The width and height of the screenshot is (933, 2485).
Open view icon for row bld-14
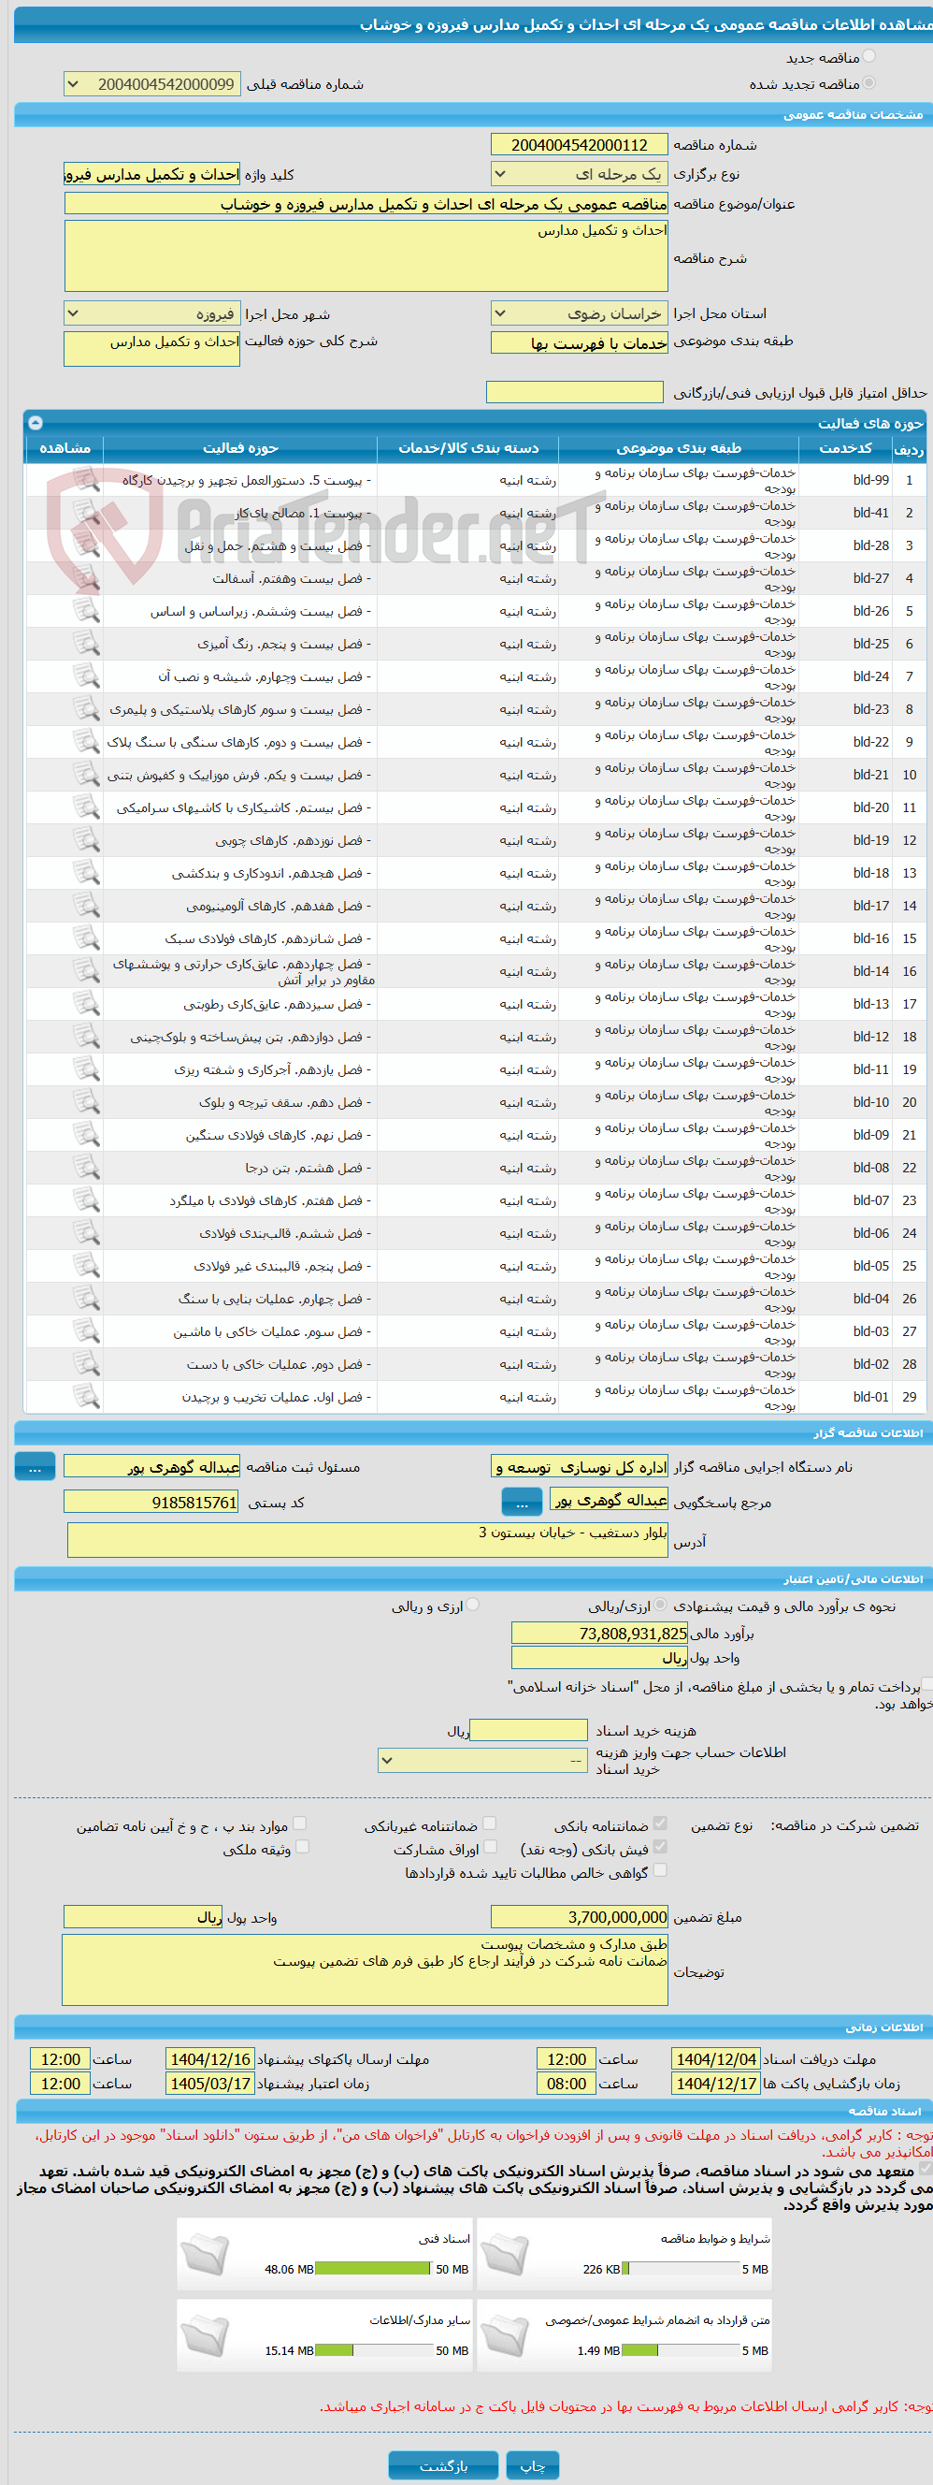[x=87, y=971]
